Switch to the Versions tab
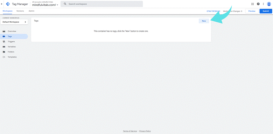This screenshot has width=273, height=134. pyautogui.click(x=20, y=11)
